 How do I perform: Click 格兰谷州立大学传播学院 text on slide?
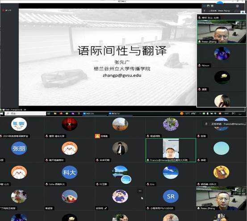(x=122, y=69)
